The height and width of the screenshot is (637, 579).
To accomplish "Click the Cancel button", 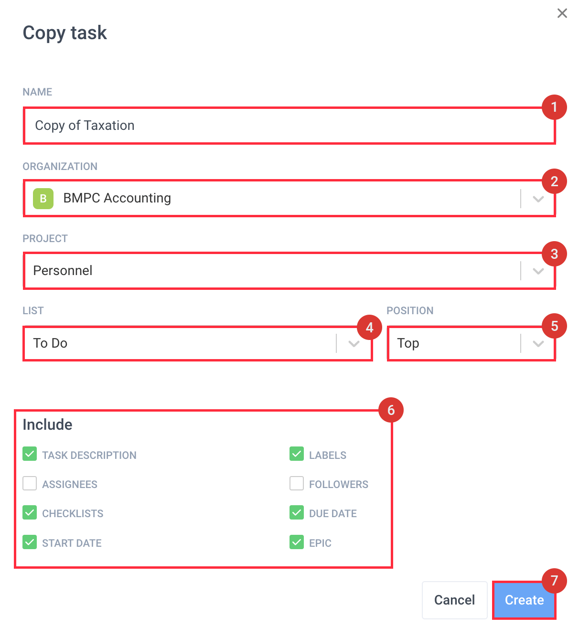I will [454, 600].
